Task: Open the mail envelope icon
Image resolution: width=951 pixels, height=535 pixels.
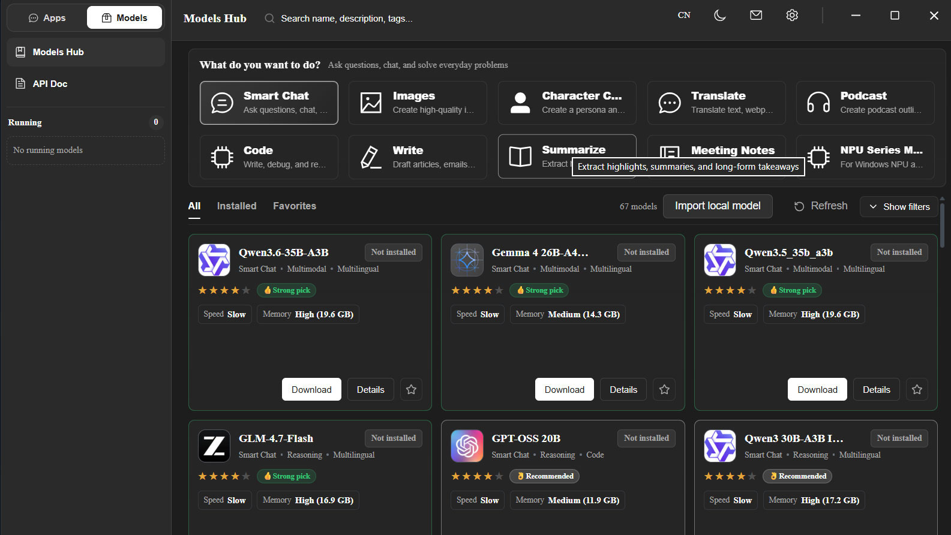Action: point(756,16)
